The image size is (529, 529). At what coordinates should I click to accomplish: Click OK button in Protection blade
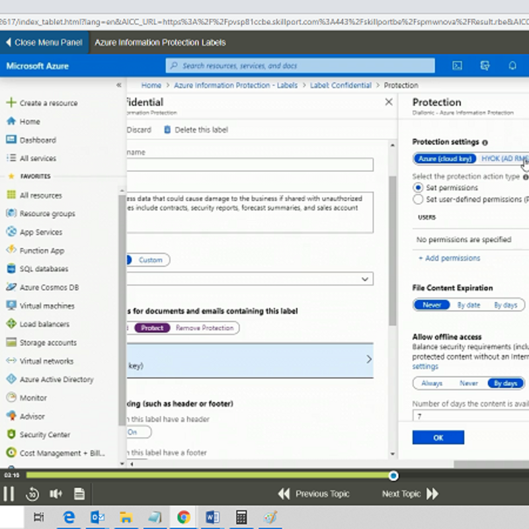(438, 438)
